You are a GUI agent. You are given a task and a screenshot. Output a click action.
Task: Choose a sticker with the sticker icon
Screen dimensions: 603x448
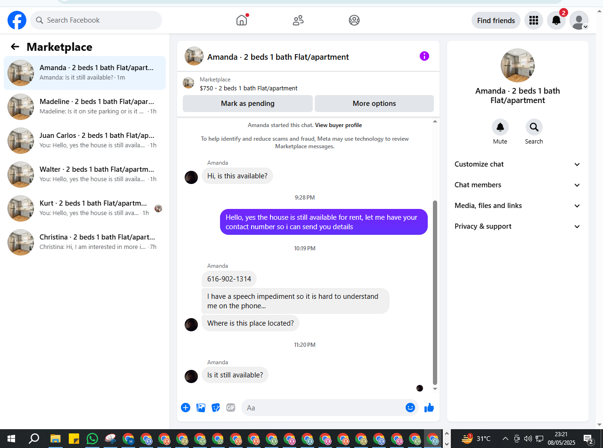(x=216, y=408)
